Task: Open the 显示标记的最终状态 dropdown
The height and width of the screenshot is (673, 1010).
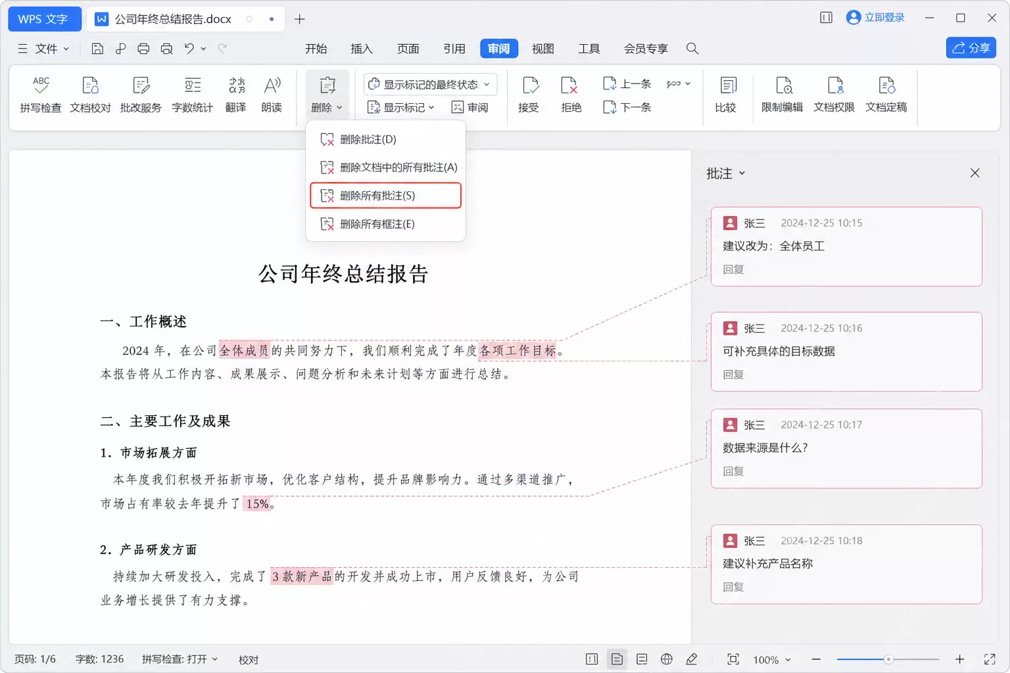Action: pyautogui.click(x=430, y=84)
